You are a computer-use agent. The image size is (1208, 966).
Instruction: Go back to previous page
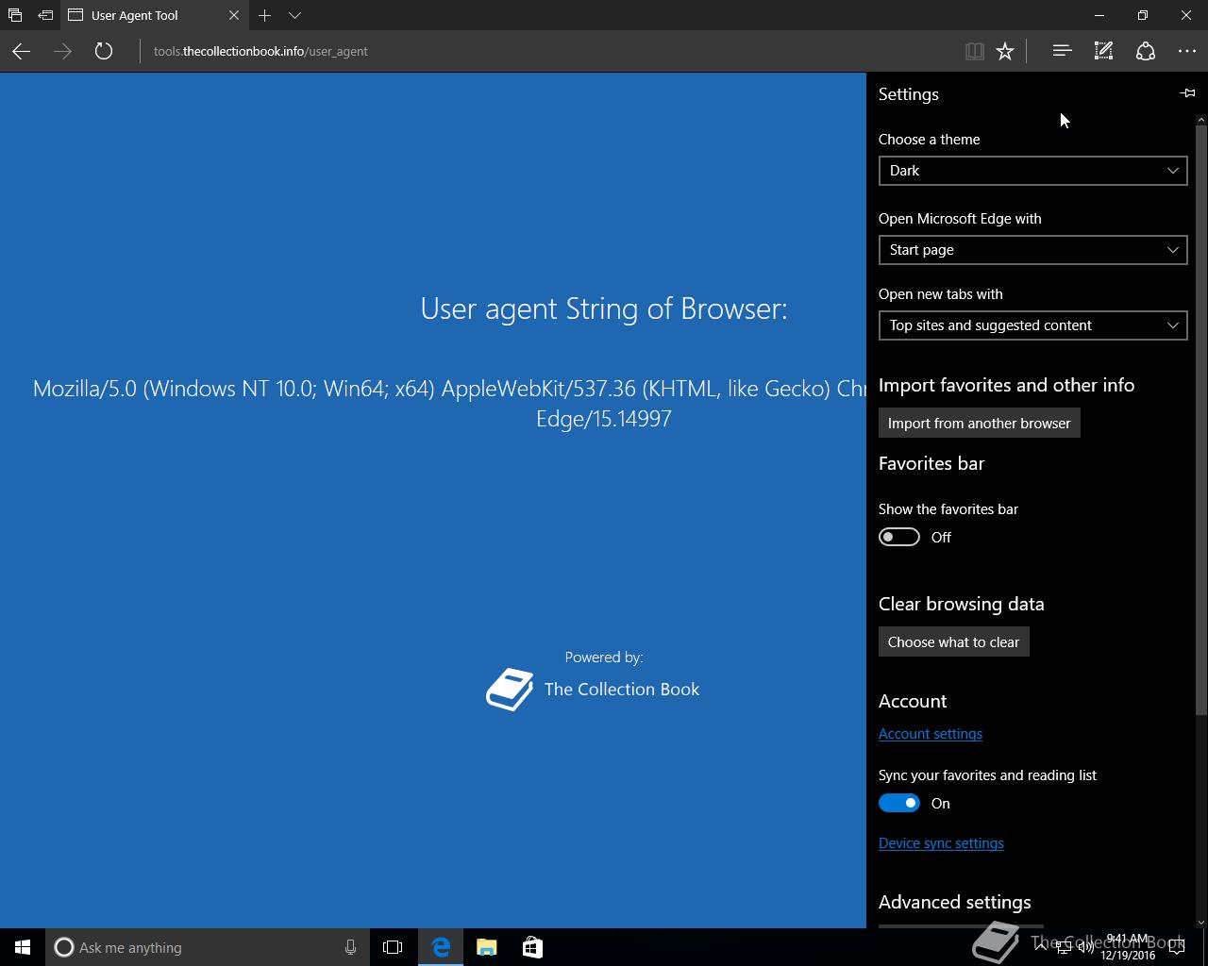tap(21, 51)
